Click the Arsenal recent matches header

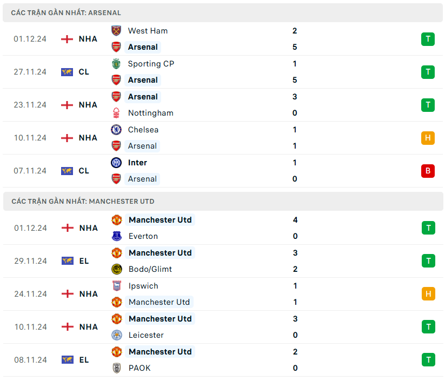click(66, 12)
